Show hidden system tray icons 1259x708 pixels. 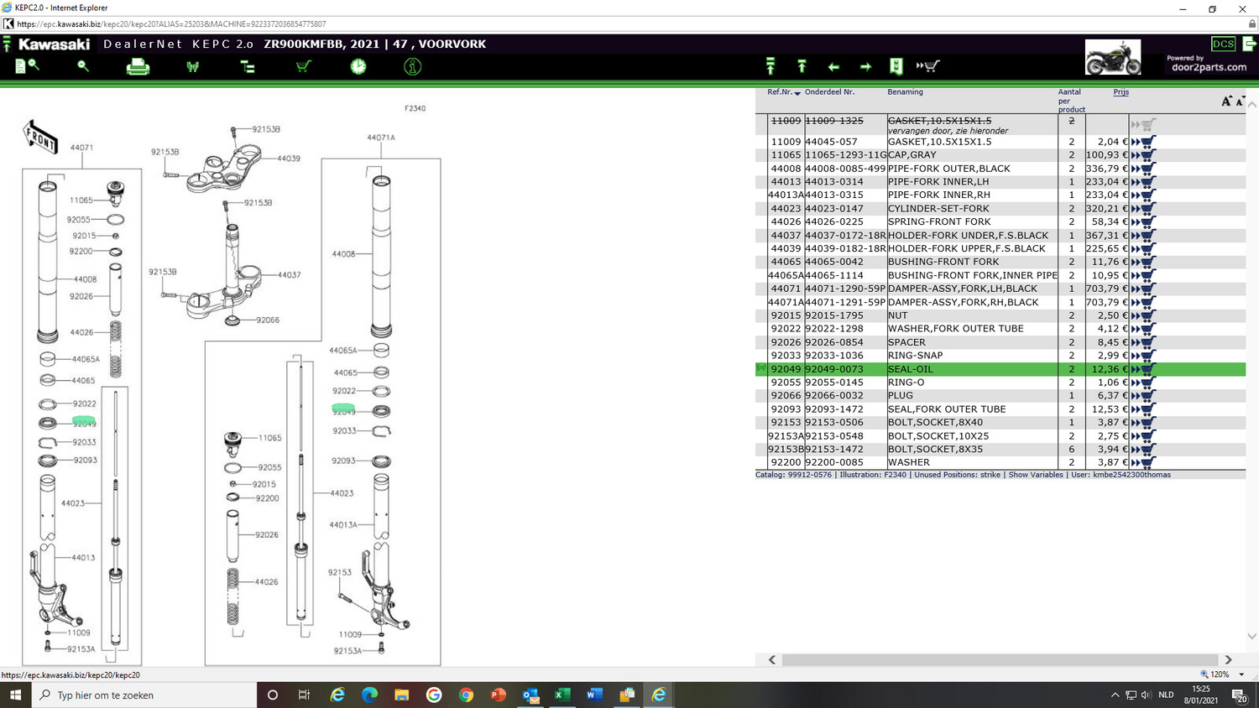(1115, 695)
